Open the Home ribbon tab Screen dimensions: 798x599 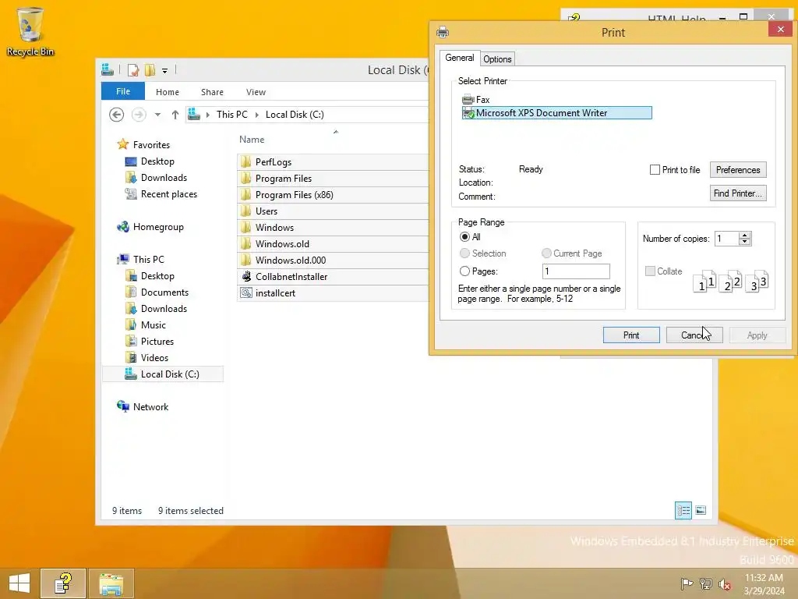tap(168, 92)
